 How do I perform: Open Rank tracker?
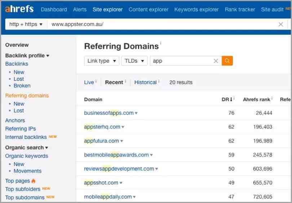(240, 9)
